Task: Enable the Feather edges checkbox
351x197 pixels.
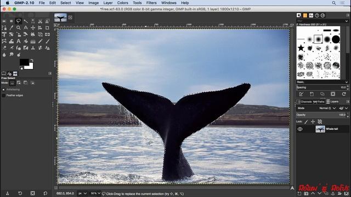Action: tap(3, 95)
